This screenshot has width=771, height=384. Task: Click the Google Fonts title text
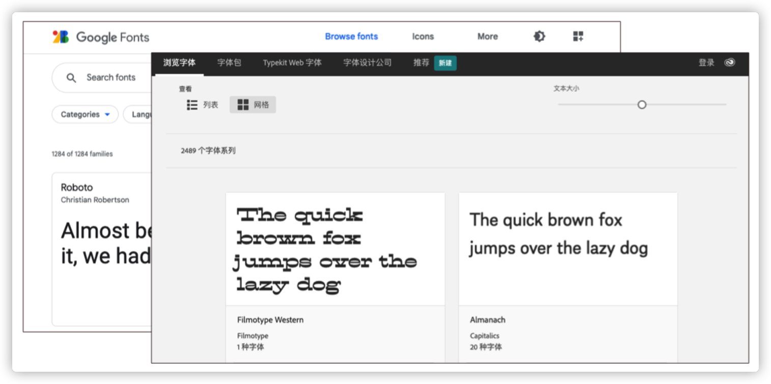tap(113, 37)
